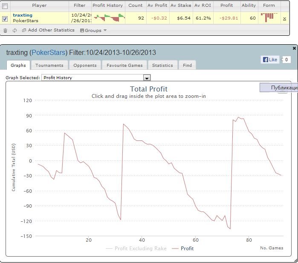Toggle Profit Excluding Rake legend series

[136, 249]
